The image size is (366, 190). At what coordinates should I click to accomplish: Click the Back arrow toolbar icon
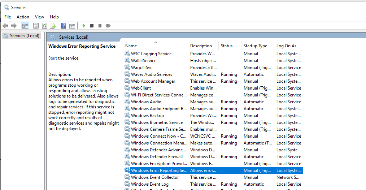(5, 26)
